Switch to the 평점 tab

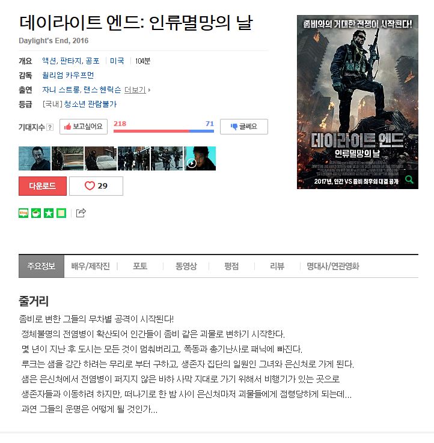[x=231, y=266]
